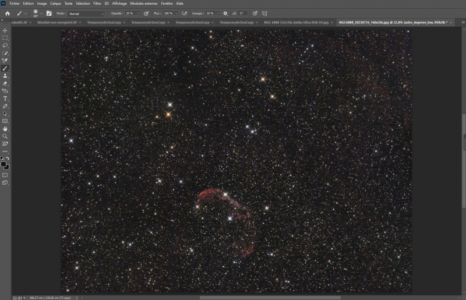
Task: Choose the Zoom tool in toolbar
Action: click(5, 136)
